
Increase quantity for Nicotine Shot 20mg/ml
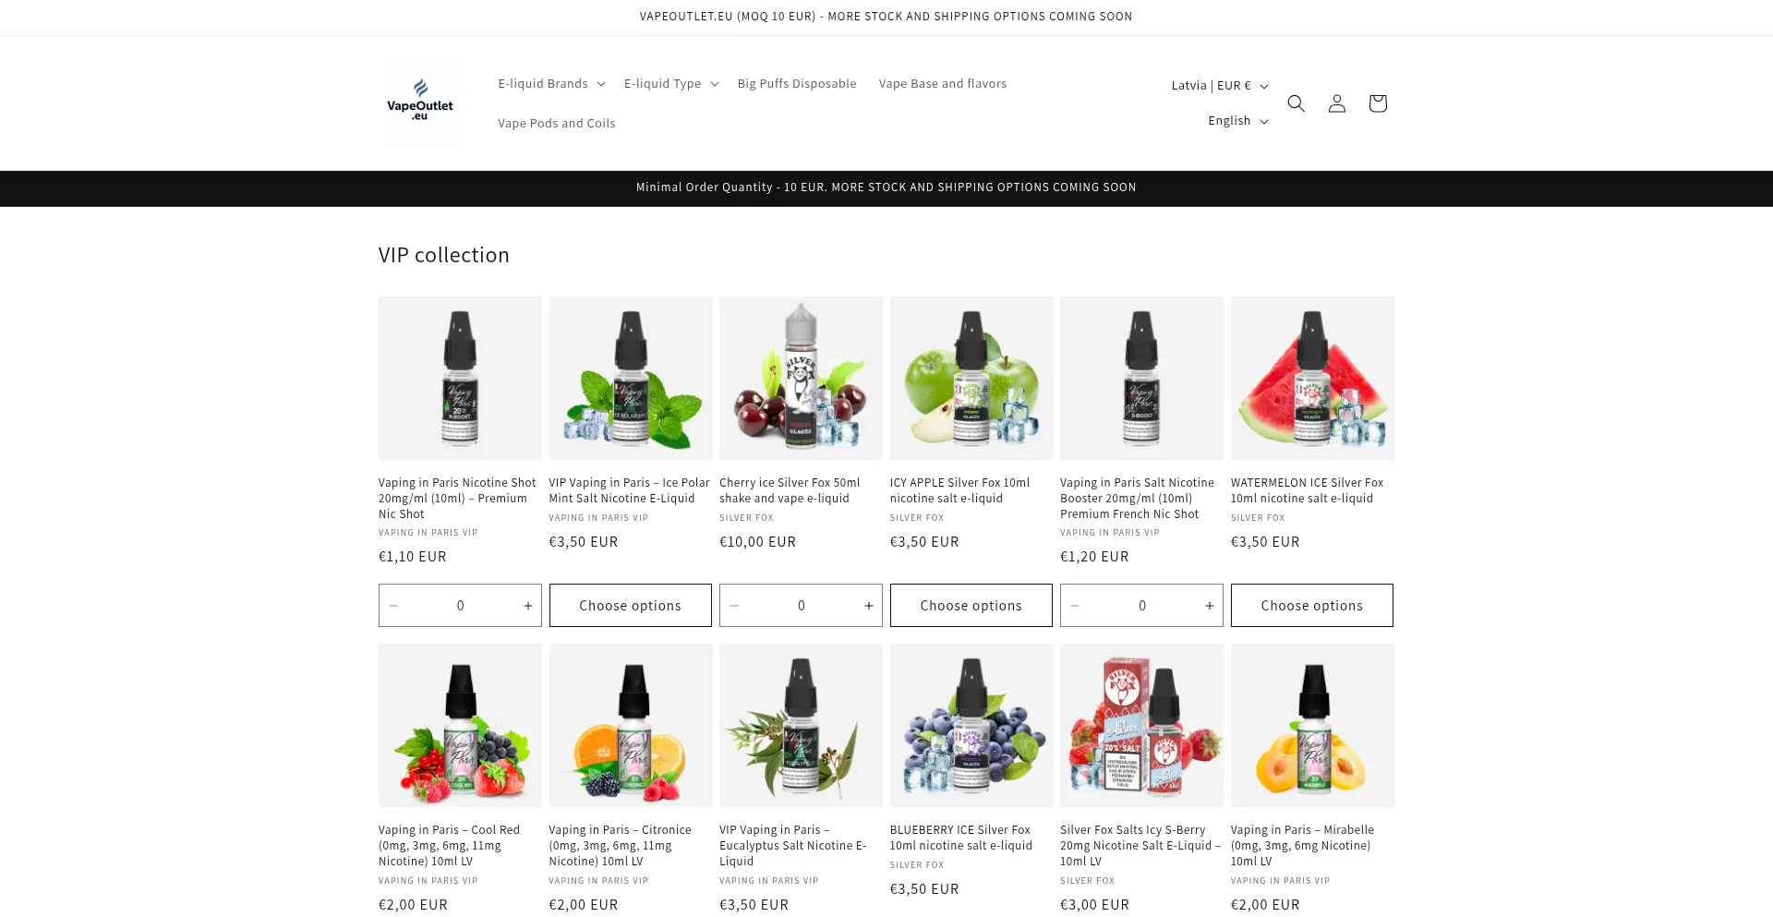pyautogui.click(x=527, y=606)
